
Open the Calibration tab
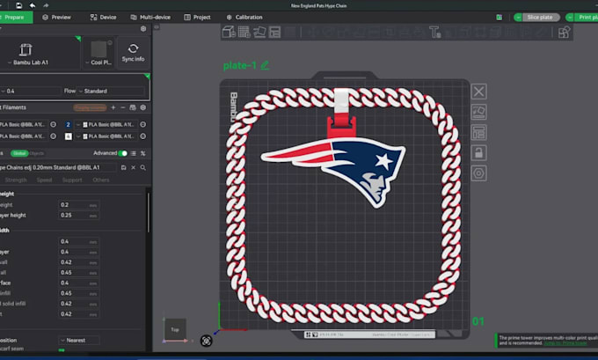point(244,18)
